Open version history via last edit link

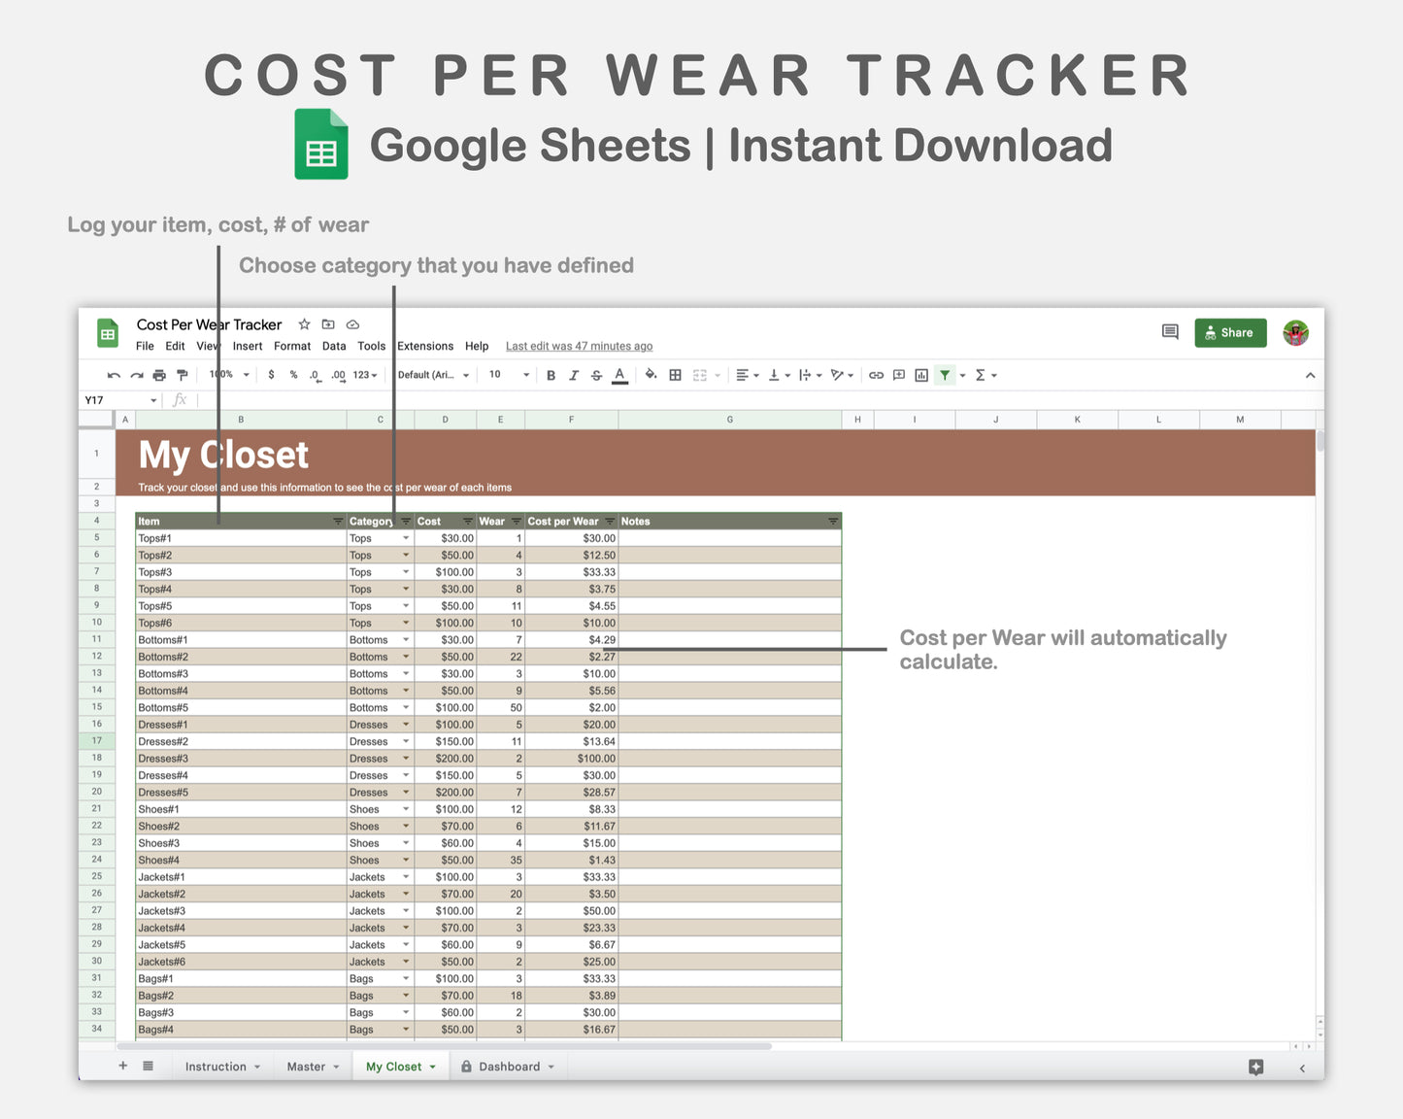click(x=578, y=346)
